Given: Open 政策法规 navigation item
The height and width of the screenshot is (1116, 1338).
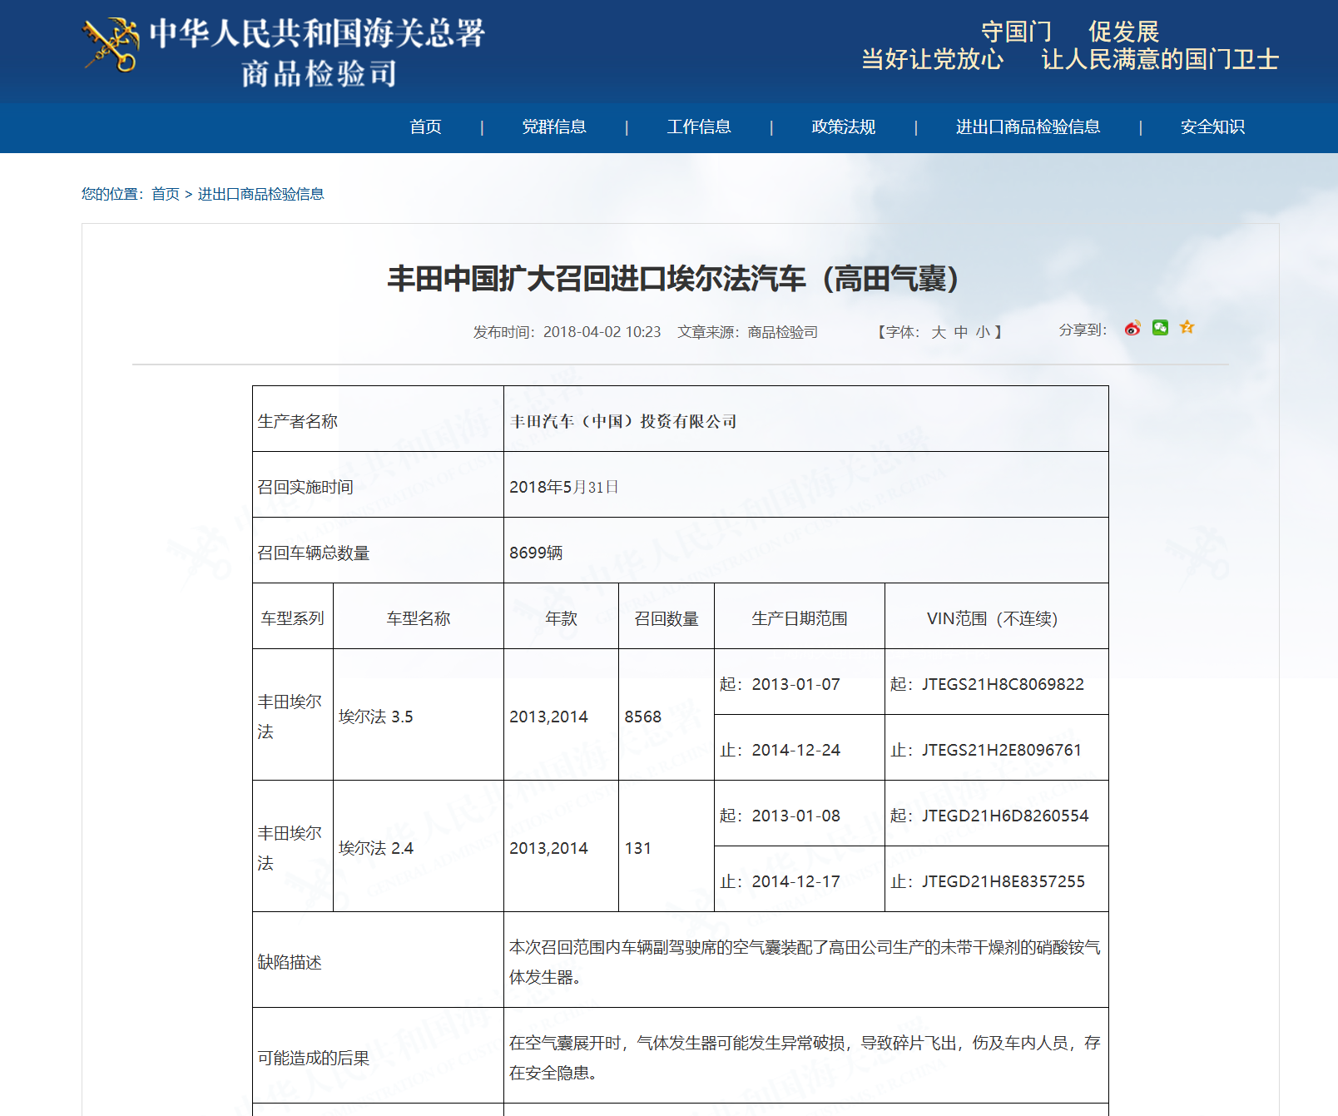Looking at the screenshot, I should point(843,126).
